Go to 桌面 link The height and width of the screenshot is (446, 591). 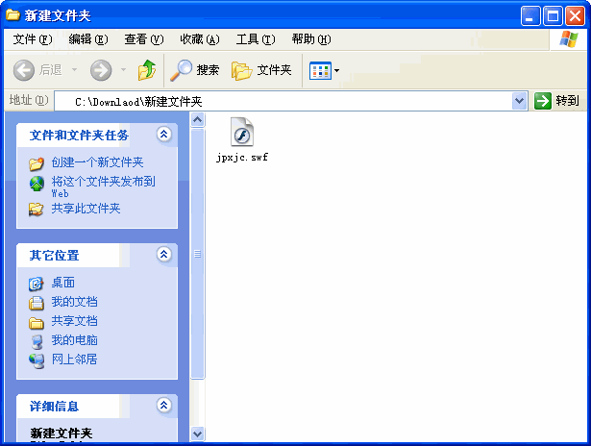pyautogui.click(x=63, y=283)
